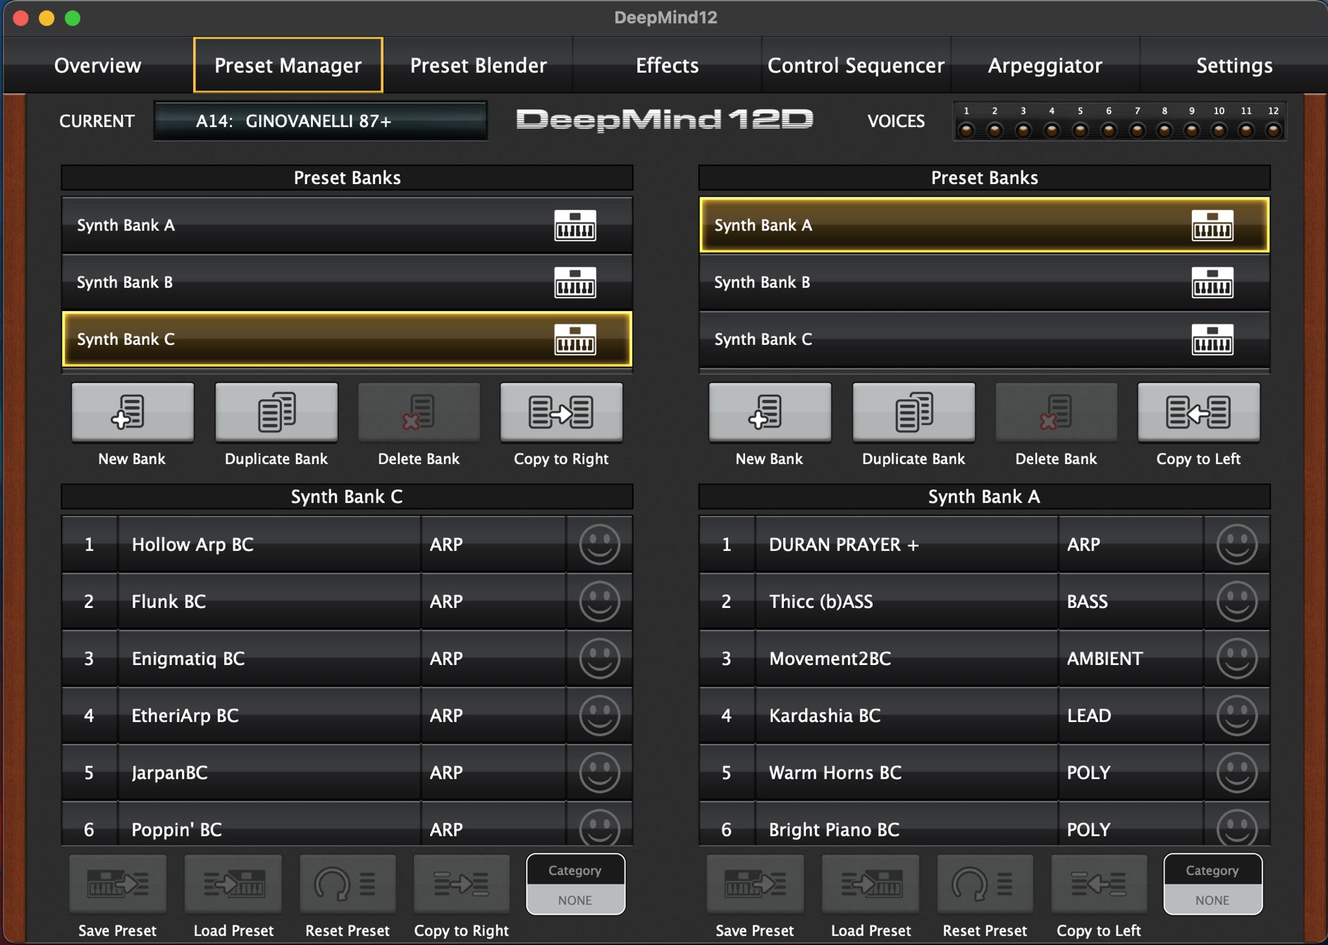Click Load Preset icon in right panel
The height and width of the screenshot is (945, 1328).
coord(871,884)
